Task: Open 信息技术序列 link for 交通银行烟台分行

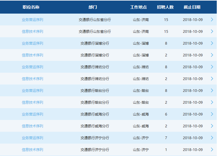Action: coord(33,103)
